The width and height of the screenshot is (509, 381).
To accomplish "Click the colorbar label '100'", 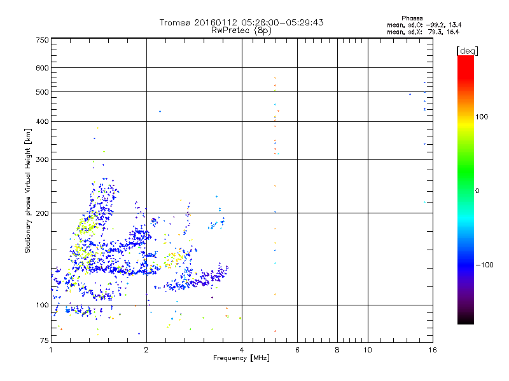I will tap(482, 117).
